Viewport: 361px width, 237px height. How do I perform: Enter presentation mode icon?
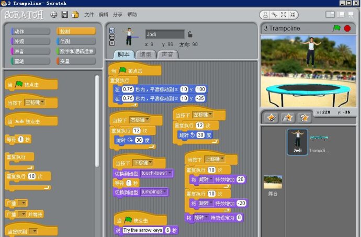coord(351,15)
